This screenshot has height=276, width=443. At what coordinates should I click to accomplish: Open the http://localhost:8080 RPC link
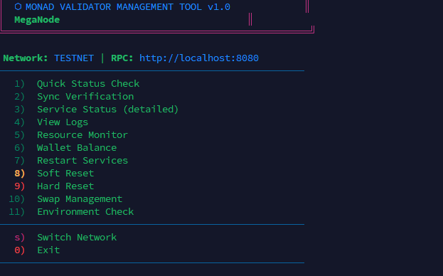pos(199,58)
